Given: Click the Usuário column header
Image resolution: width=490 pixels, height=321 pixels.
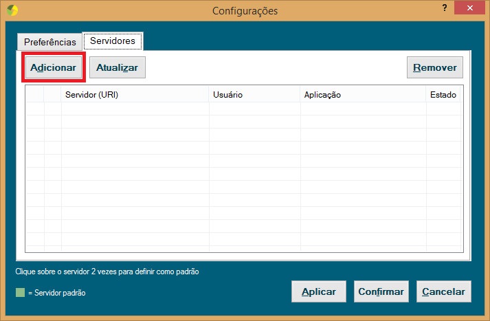Looking at the screenshot, I should (254, 95).
